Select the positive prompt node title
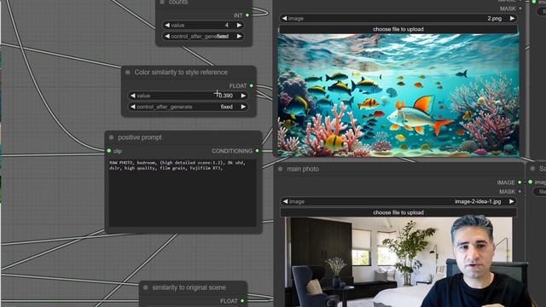The image size is (546, 307). click(x=140, y=137)
